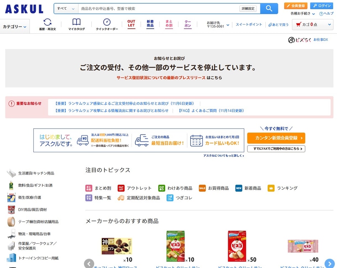Open 神戸ショコラ product thumbnail
337x268 pixels.
117,246
